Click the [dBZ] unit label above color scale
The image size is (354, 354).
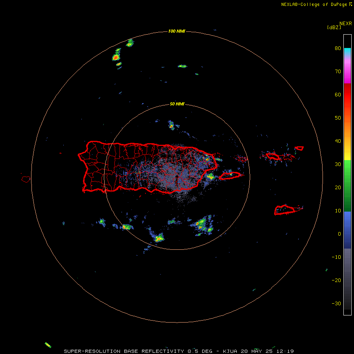334,28
